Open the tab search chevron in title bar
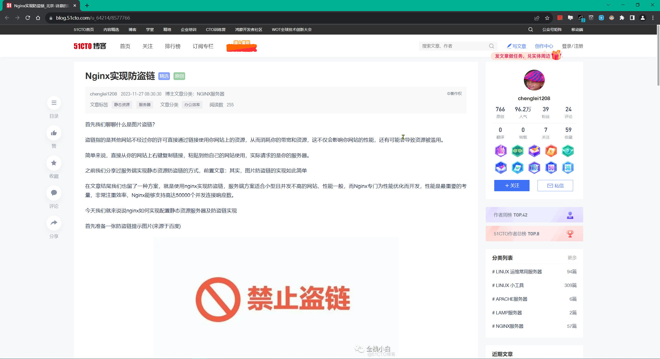 pos(608,5)
